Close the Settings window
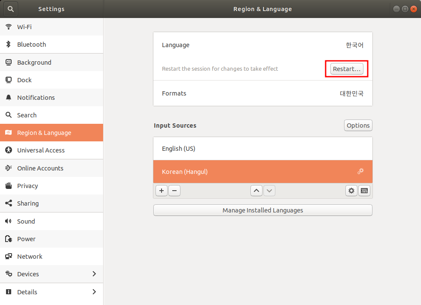Viewport: 421px width, 305px height. (414, 9)
